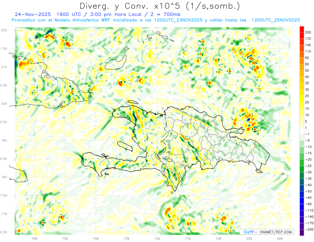Click the '20N' latitude label
314x242 pixels.
click(x=3, y=104)
